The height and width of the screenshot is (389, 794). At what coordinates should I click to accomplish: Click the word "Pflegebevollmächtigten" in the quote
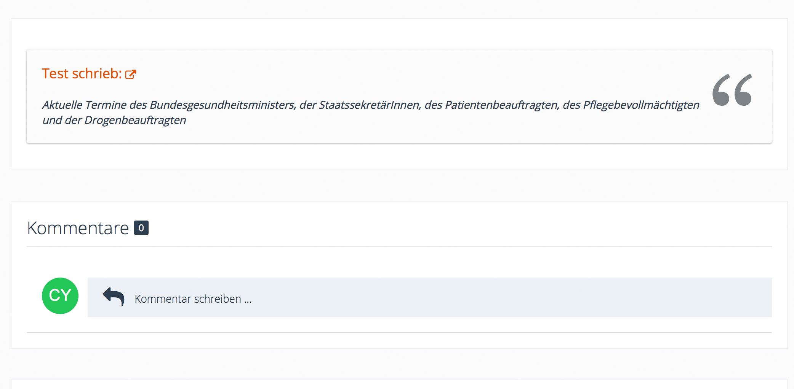[641, 105]
